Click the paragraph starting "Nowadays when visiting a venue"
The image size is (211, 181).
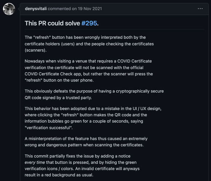pyautogui.click(x=89, y=71)
